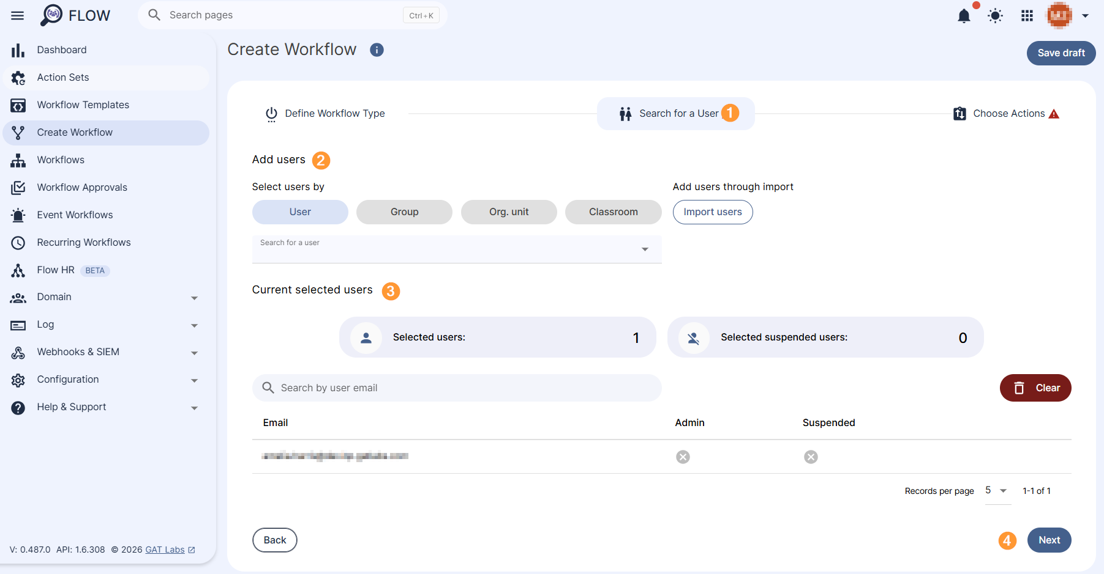Viewport: 1104px width, 574px height.
Task: Open Workflows menu item
Action: point(106,160)
